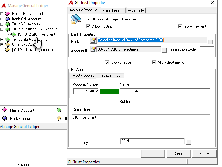Image resolution: width=222 pixels, height=167 pixels.
Task: Collapse the Trust Investment G/L Account node
Action: (2, 29)
